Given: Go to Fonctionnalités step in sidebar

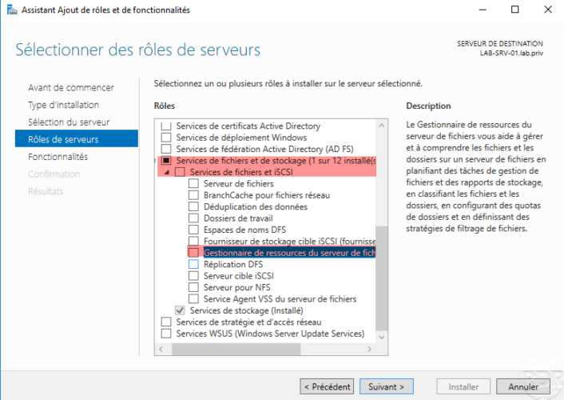Looking at the screenshot, I should [x=58, y=157].
